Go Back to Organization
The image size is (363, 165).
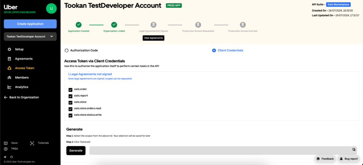[x=24, y=98]
